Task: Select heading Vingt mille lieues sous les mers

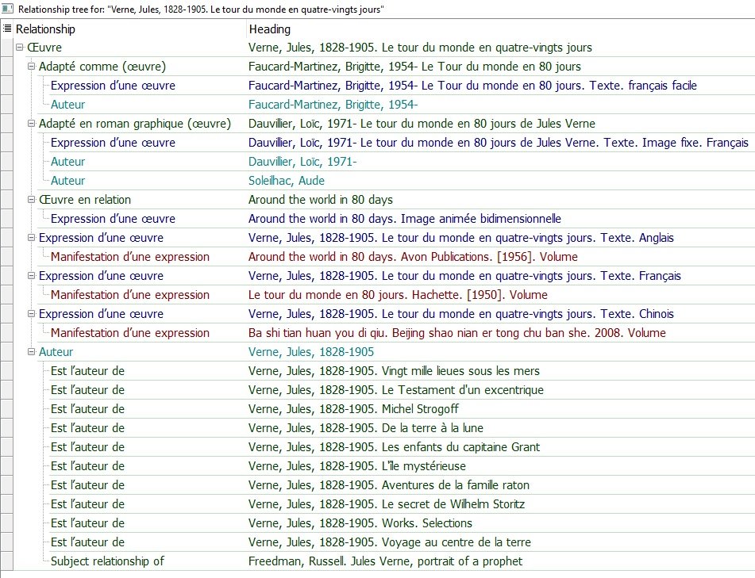Action: coord(394,371)
